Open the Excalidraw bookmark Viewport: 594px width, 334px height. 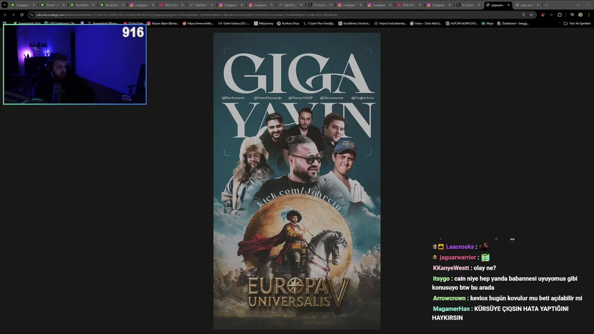pos(355,23)
